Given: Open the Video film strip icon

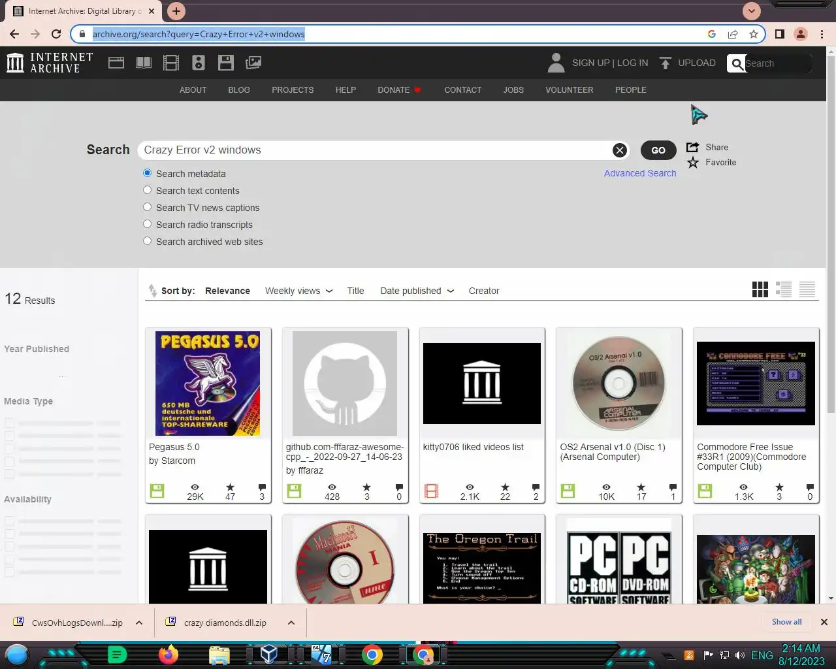Looking at the screenshot, I should point(171,63).
